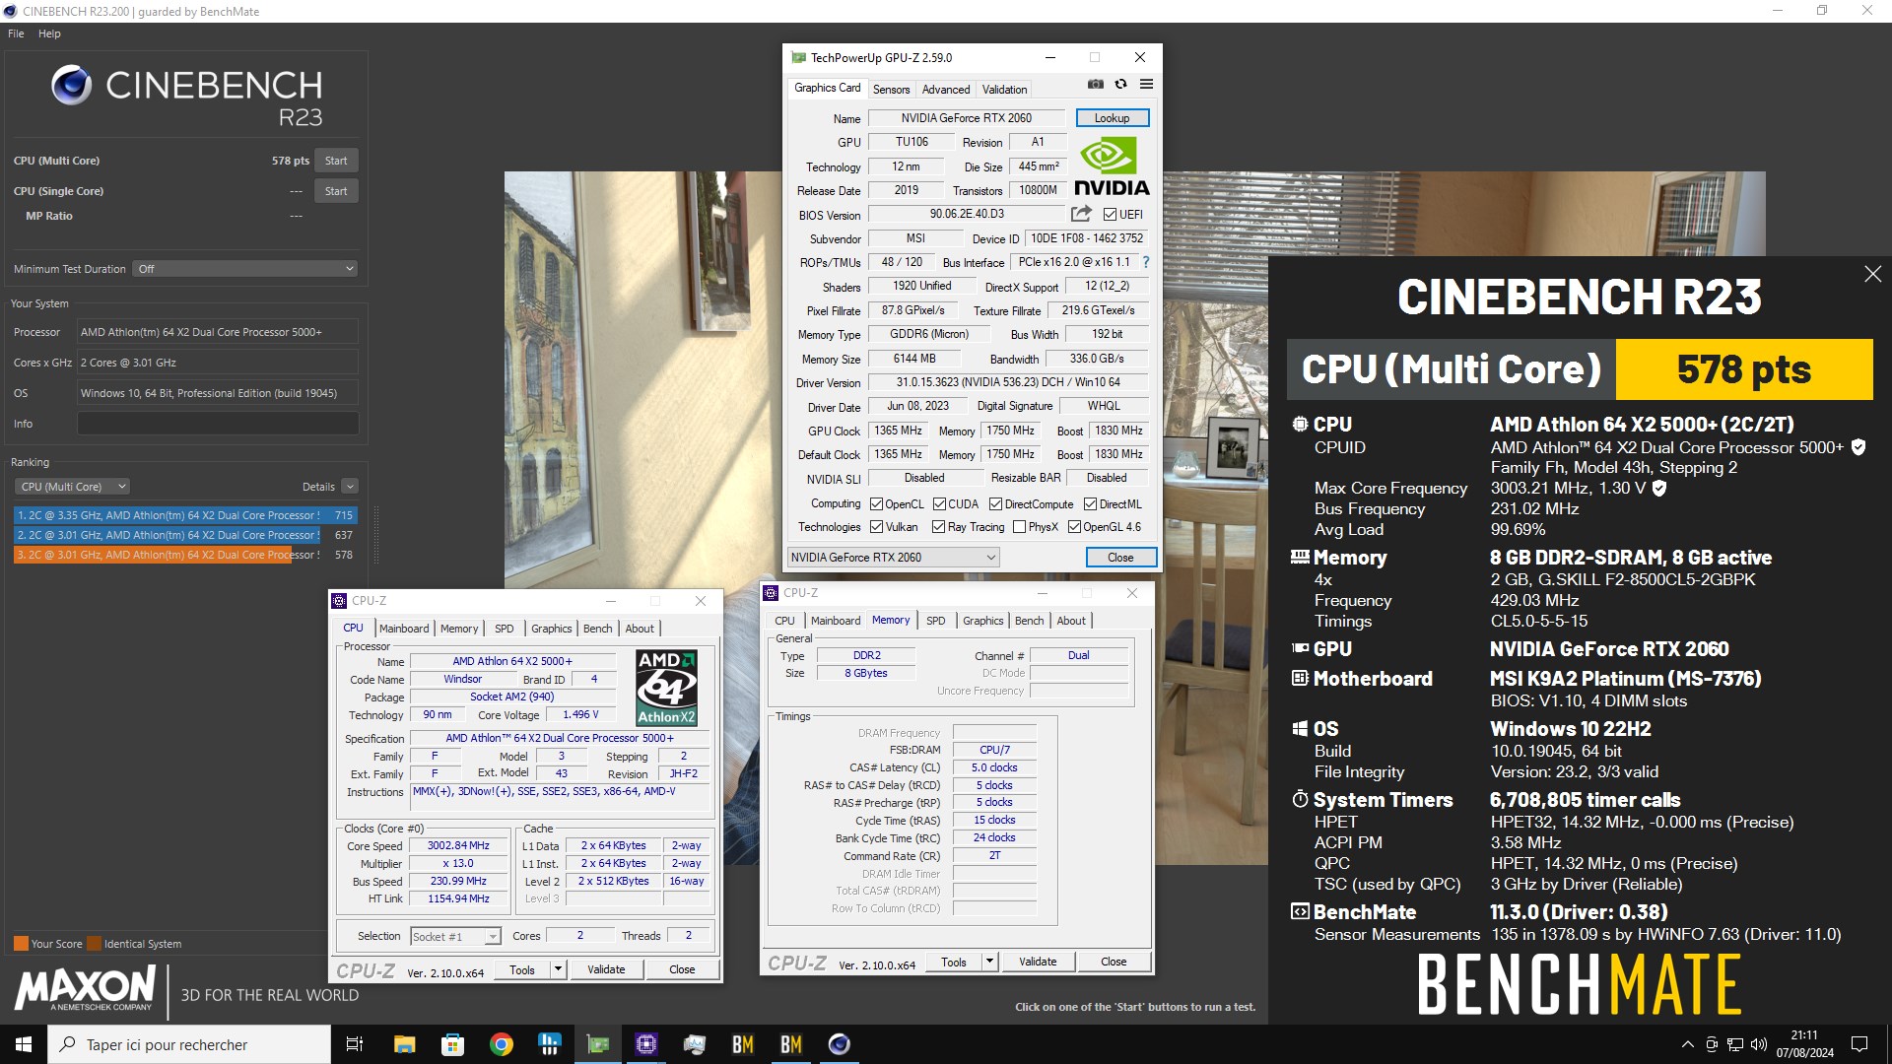Click the NVIDIA logo in GPU-Z

click(1112, 167)
